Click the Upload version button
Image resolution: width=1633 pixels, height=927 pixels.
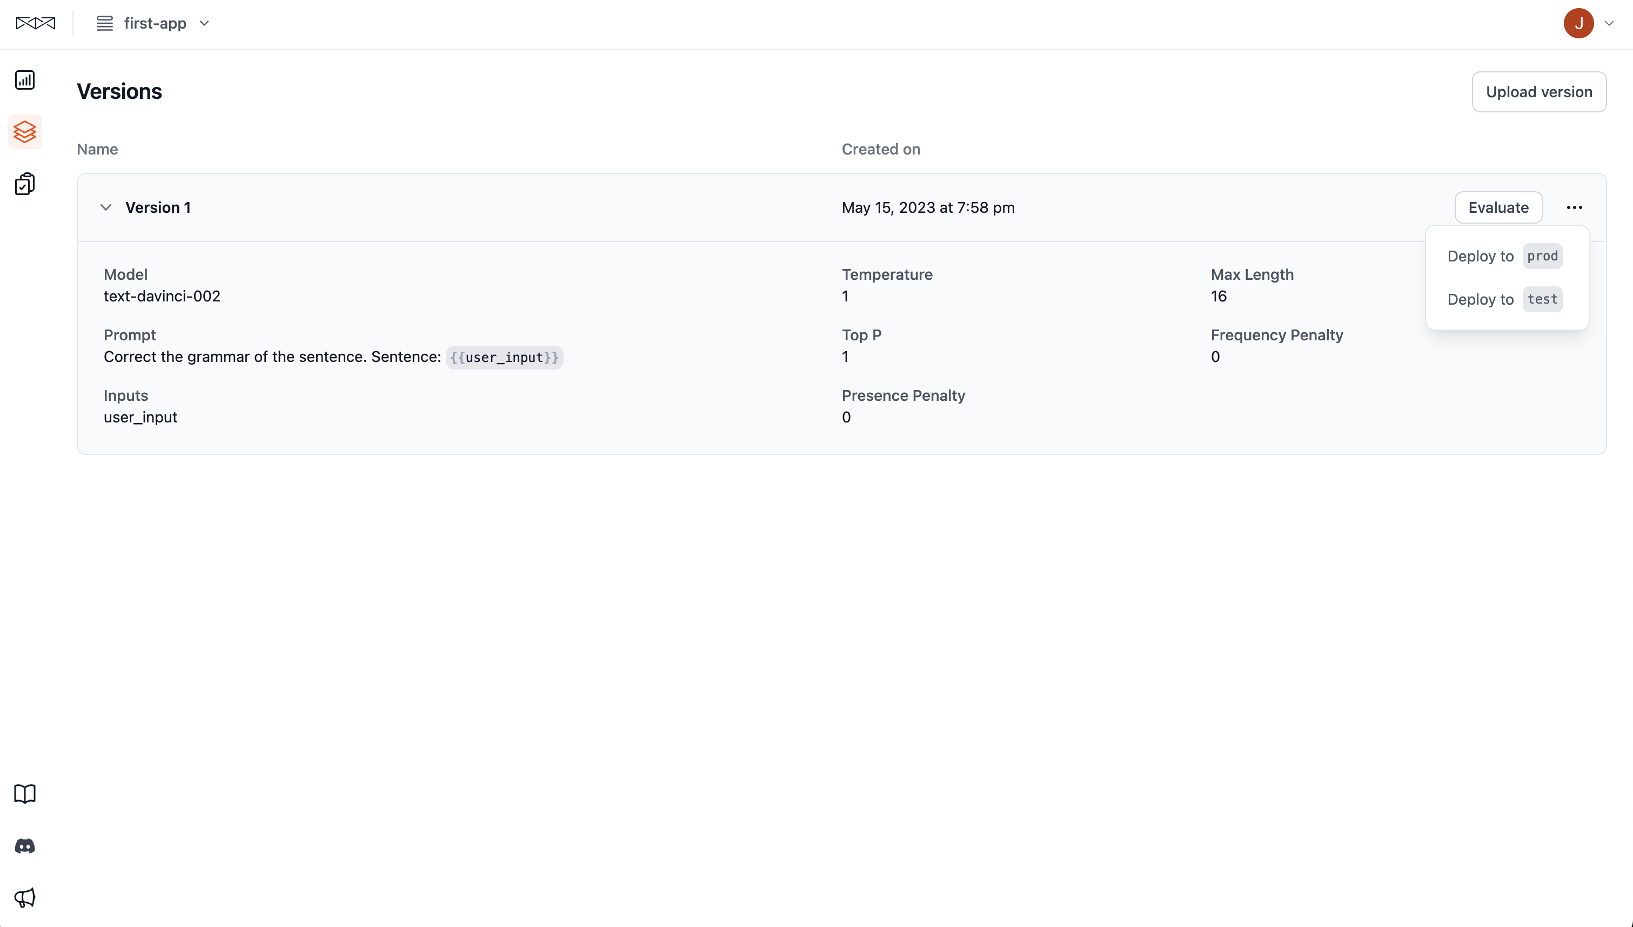1538,92
